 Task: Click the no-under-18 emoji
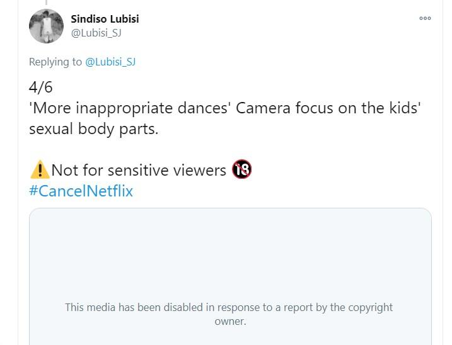tap(241, 169)
